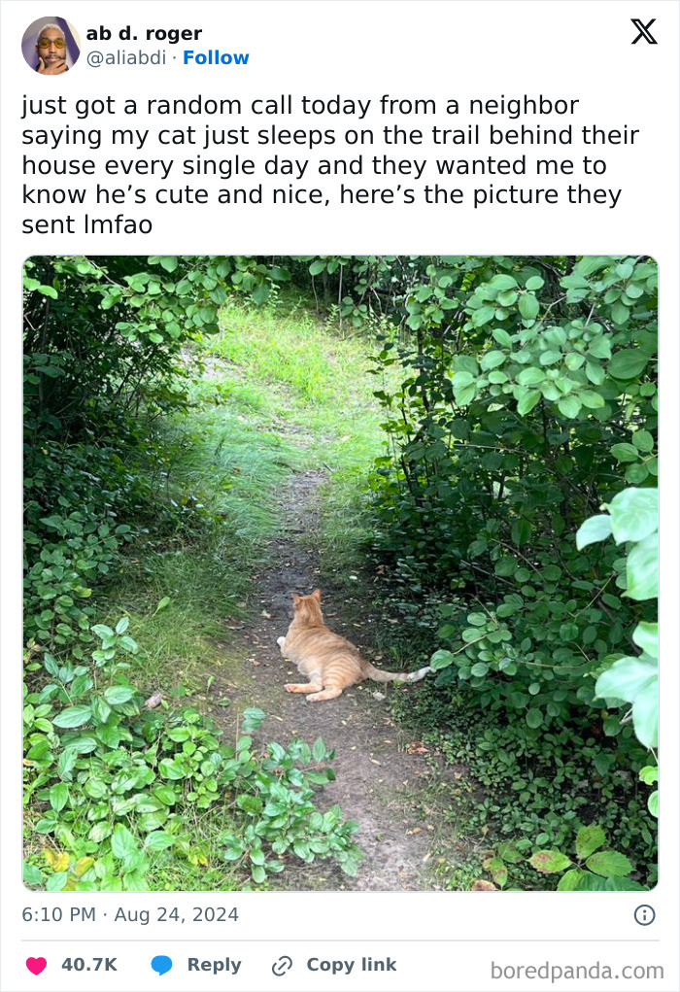Follow the @aliabdi account
The image size is (680, 992).
(216, 57)
